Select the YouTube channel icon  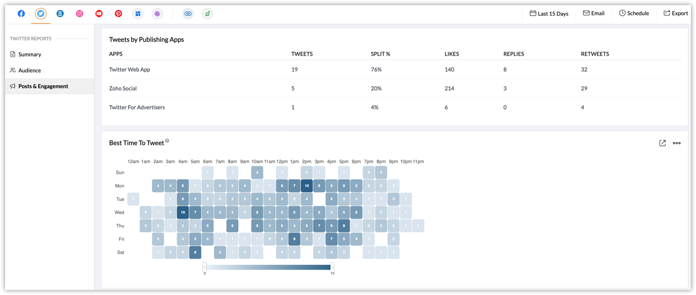click(99, 13)
